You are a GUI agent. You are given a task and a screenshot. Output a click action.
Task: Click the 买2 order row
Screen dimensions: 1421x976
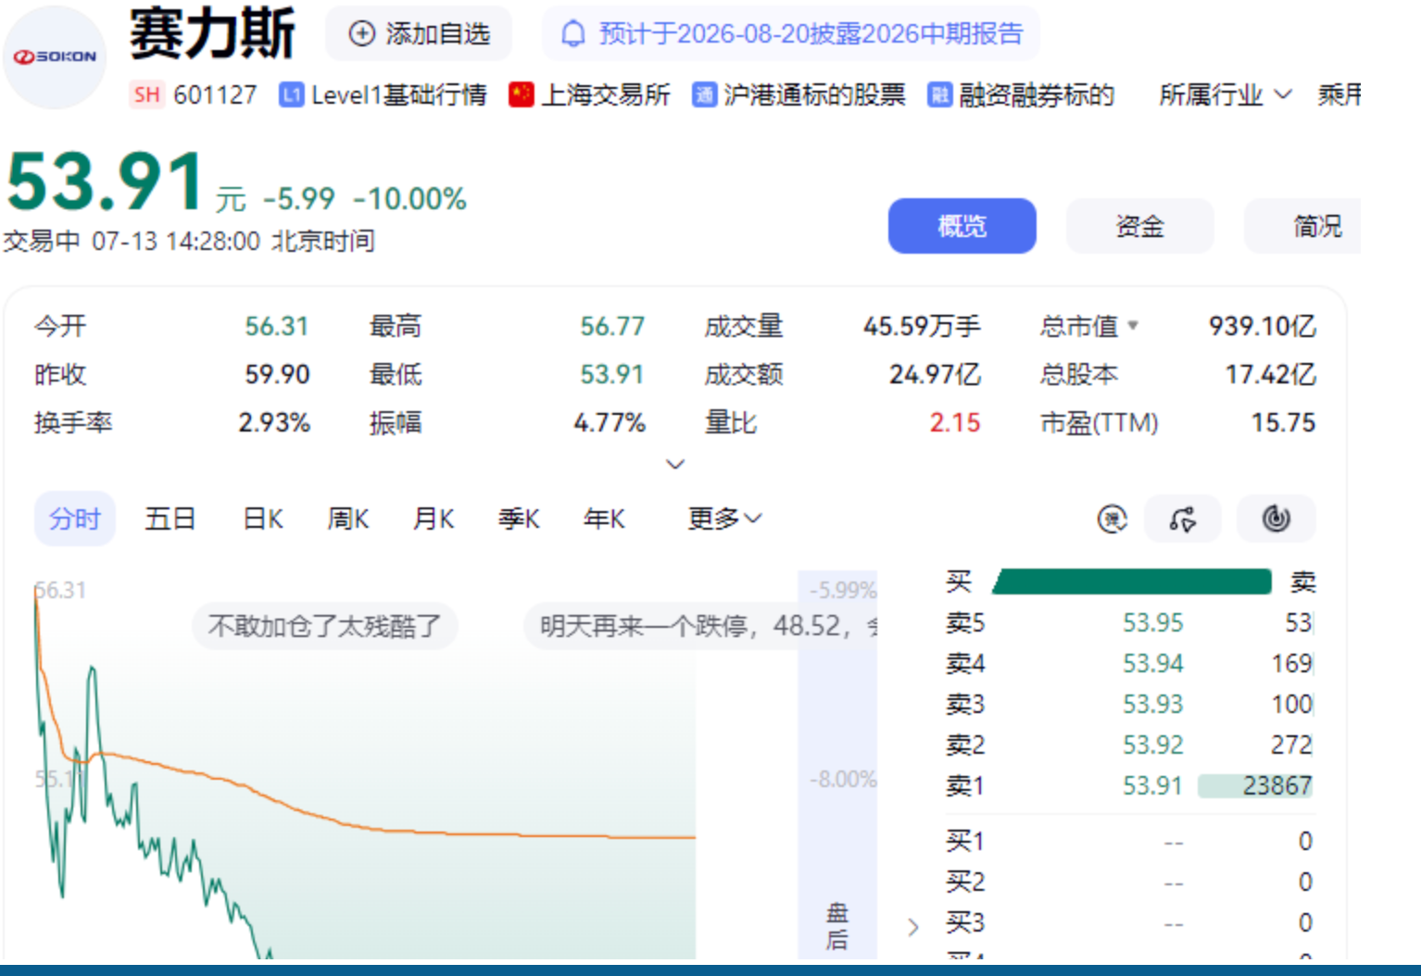(x=1128, y=882)
